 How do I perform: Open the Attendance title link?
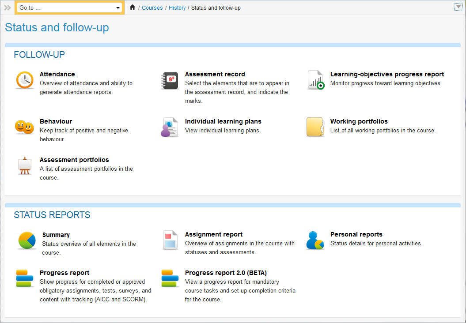coord(57,74)
